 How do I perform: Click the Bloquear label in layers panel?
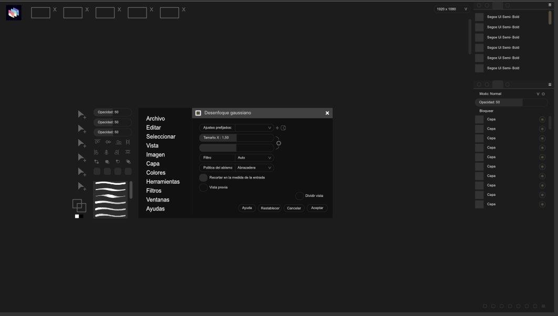tap(486, 111)
